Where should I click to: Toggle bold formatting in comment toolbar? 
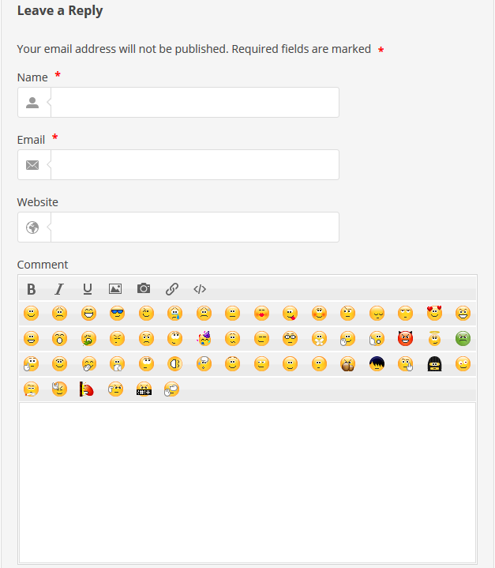click(x=31, y=289)
